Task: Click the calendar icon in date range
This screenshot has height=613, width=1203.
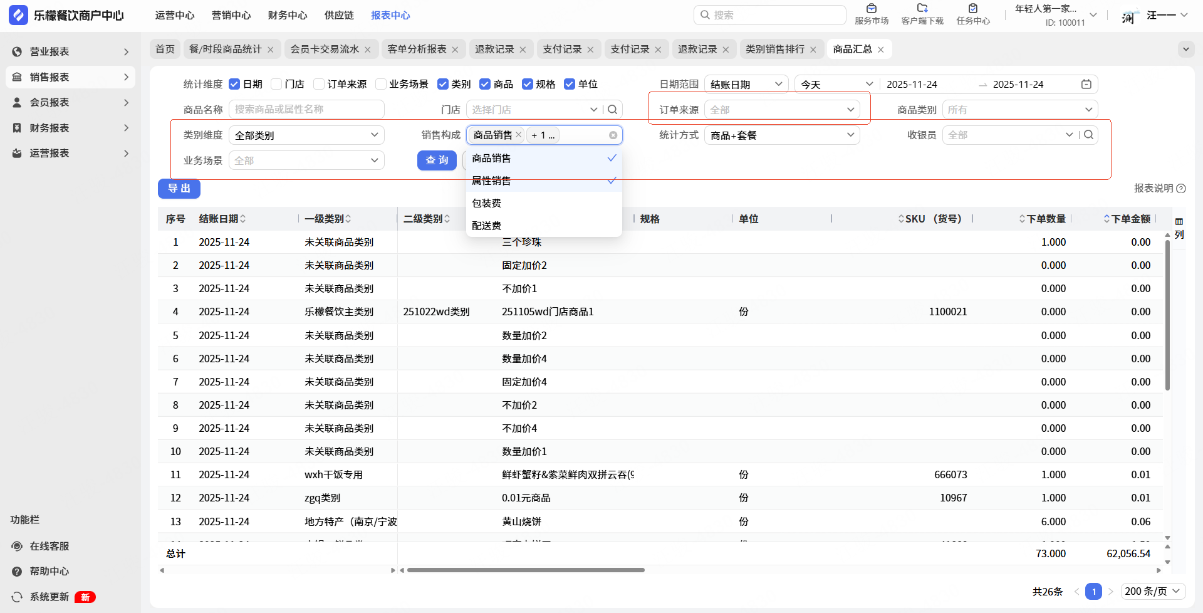Action: (x=1086, y=85)
